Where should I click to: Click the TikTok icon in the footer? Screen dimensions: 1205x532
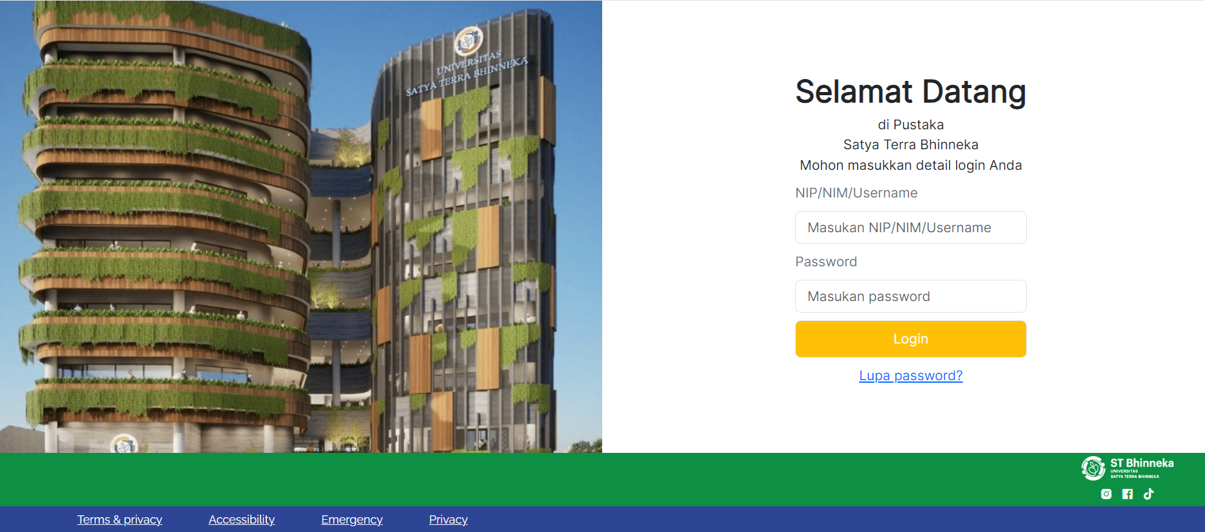pos(1148,494)
